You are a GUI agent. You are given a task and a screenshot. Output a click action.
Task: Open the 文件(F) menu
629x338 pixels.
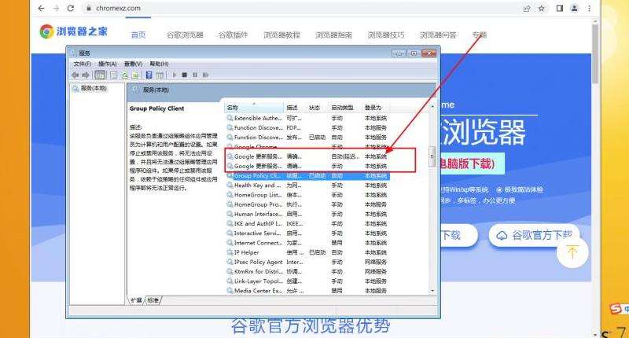[83, 64]
